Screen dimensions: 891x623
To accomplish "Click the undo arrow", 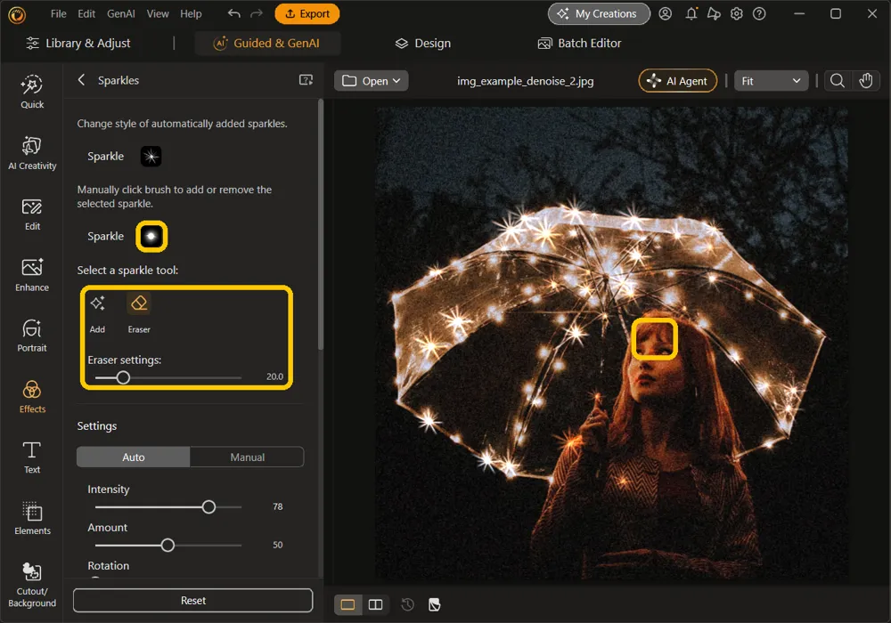I will (x=233, y=13).
